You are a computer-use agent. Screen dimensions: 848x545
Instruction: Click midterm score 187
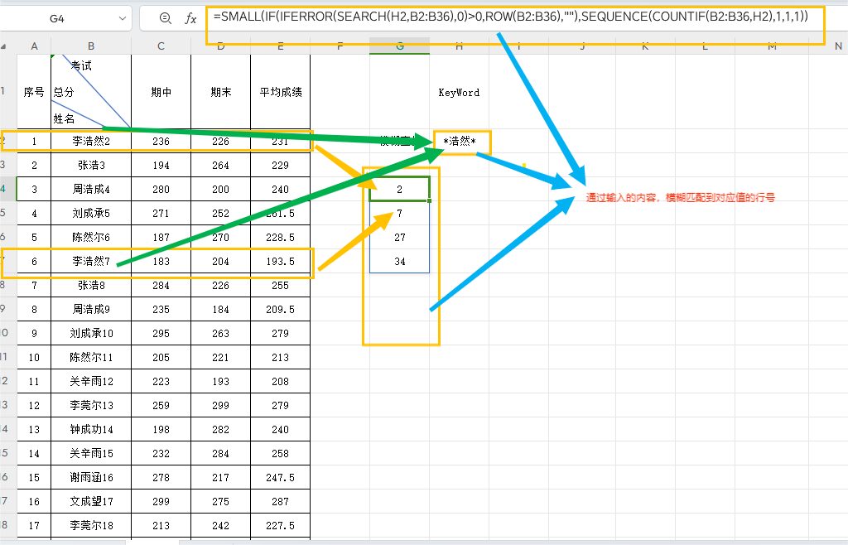click(161, 237)
